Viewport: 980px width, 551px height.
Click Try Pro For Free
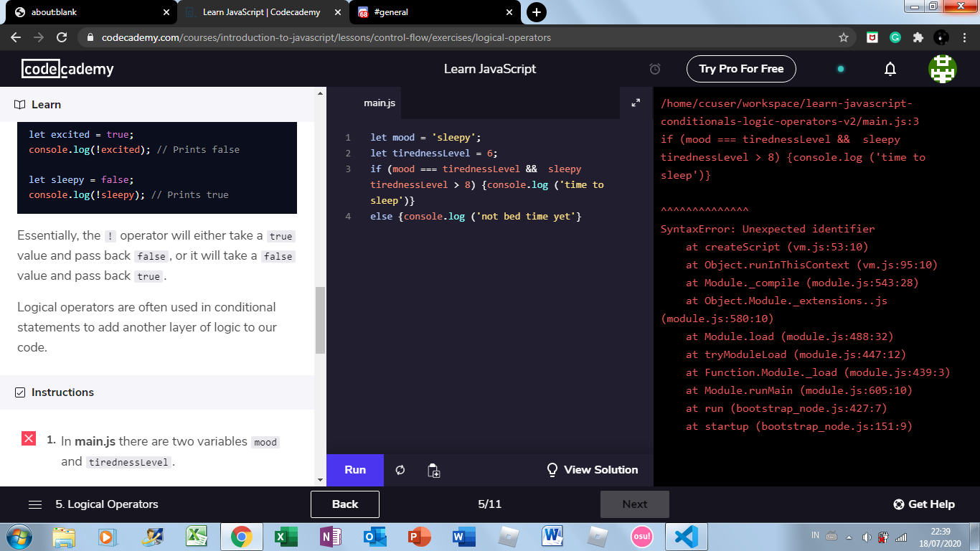(742, 69)
